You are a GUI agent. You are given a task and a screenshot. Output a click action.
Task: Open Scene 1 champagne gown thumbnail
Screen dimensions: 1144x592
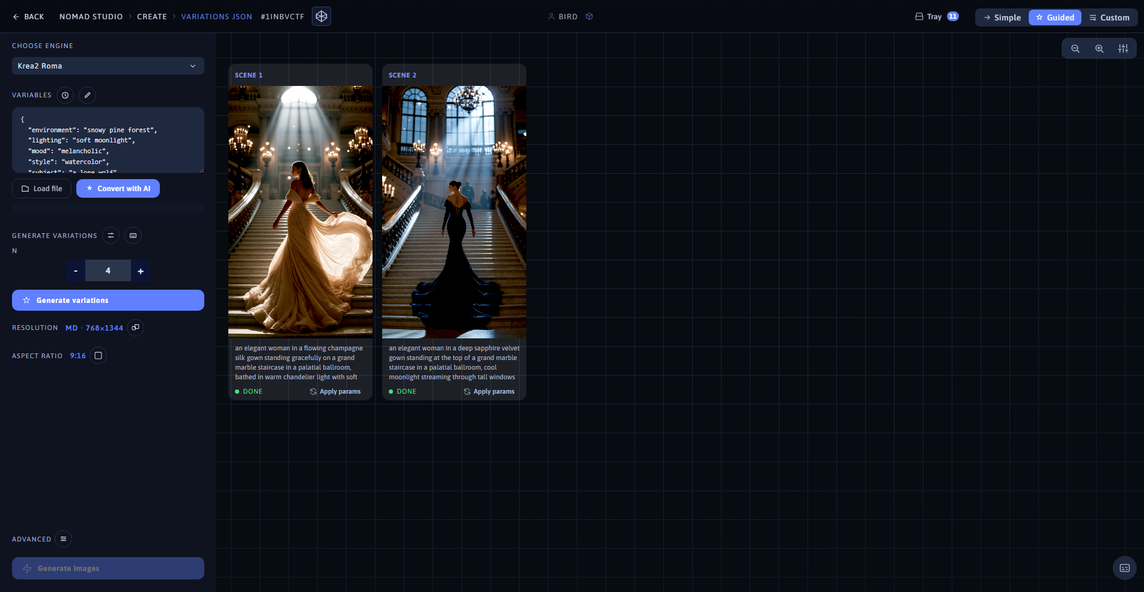pyautogui.click(x=300, y=212)
